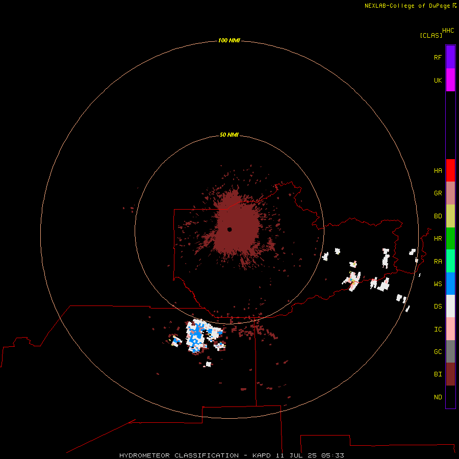Image resolution: width=459 pixels, height=459 pixels.
Task: Select the IC light-pink legend swatch
Action: point(450,329)
